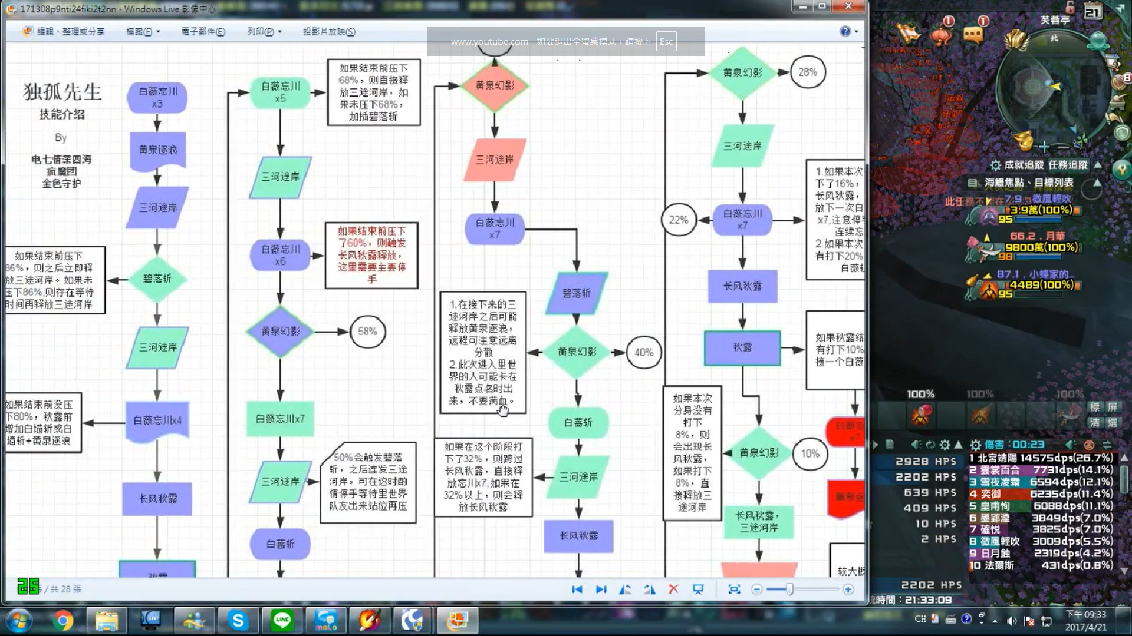1132x636 pixels.
Task: Click the golden wings icon on minimap
Action: [1016, 40]
